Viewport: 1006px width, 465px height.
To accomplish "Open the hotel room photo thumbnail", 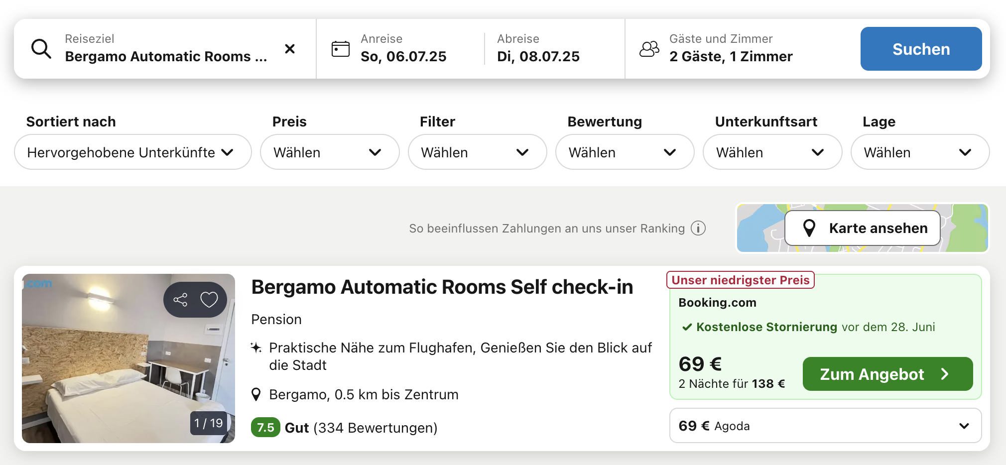I will 128,358.
